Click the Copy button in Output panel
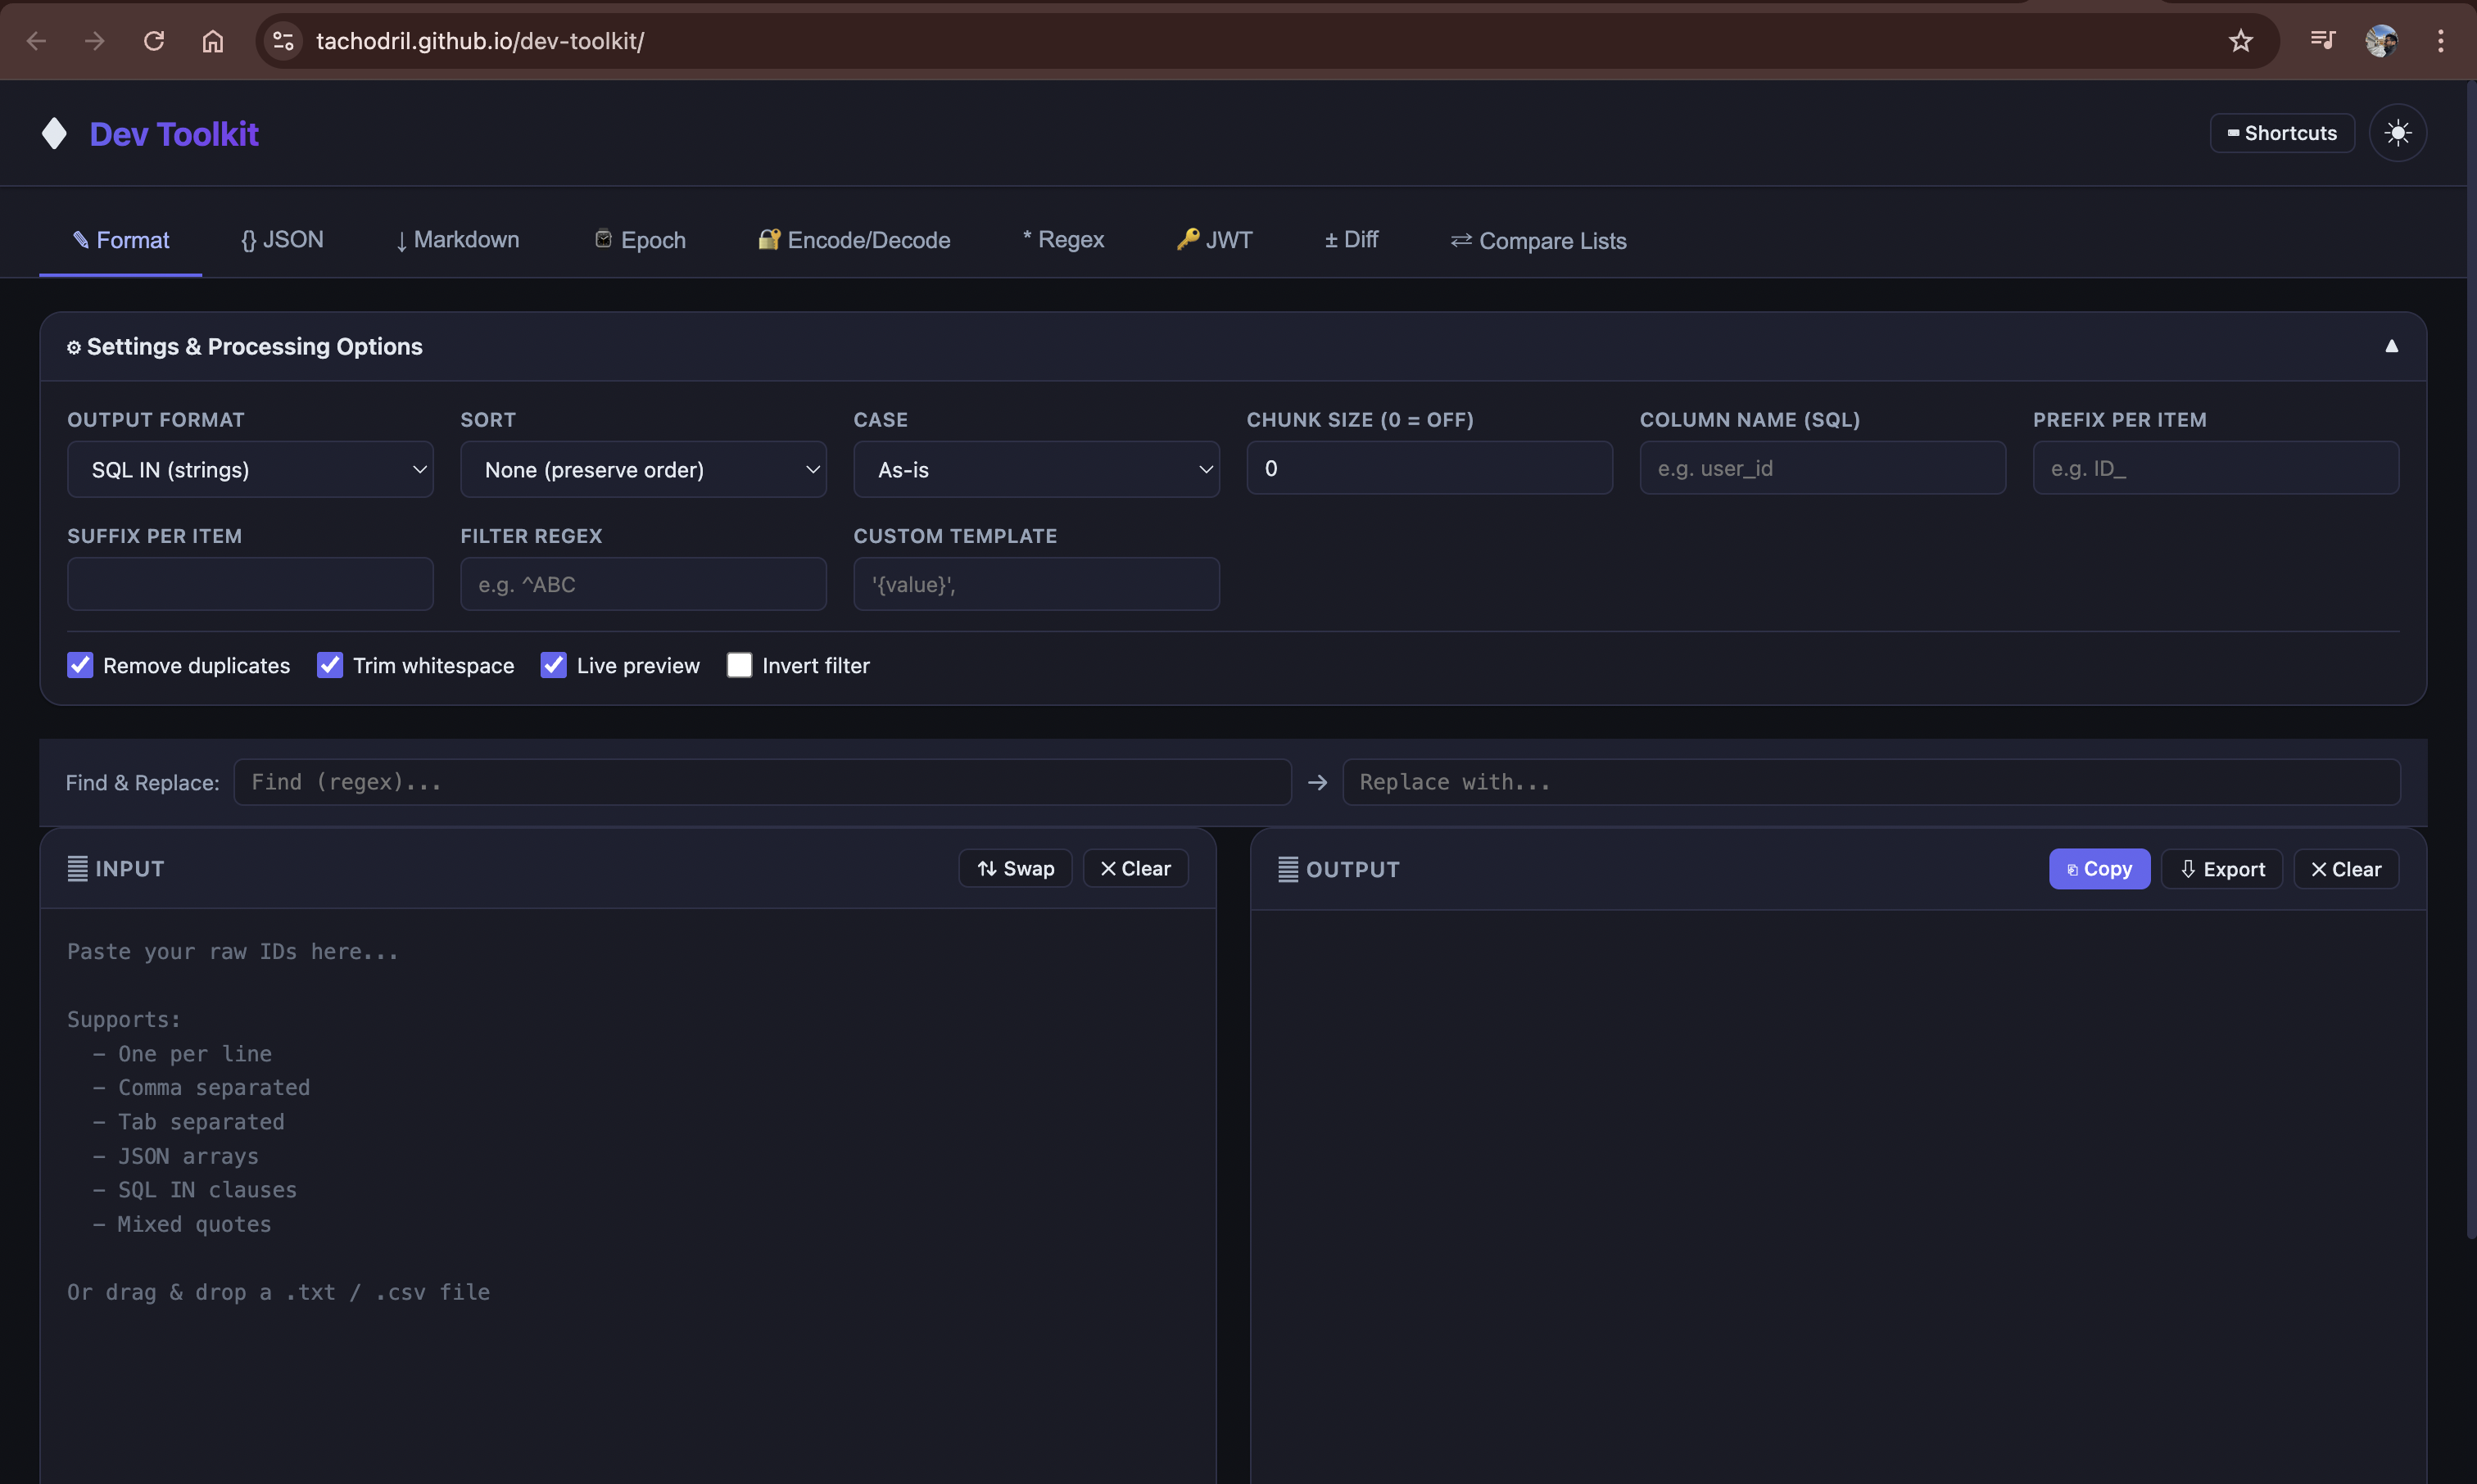This screenshot has width=2477, height=1484. point(2098,868)
